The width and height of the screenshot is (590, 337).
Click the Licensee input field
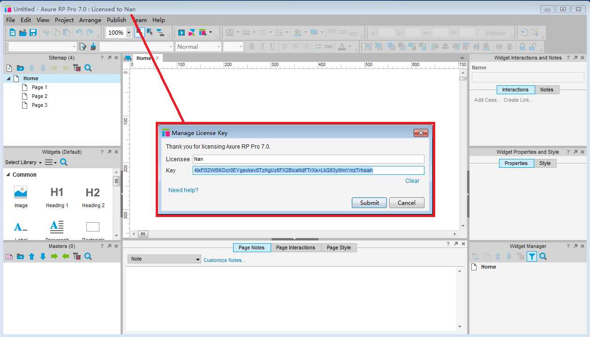[308, 159]
